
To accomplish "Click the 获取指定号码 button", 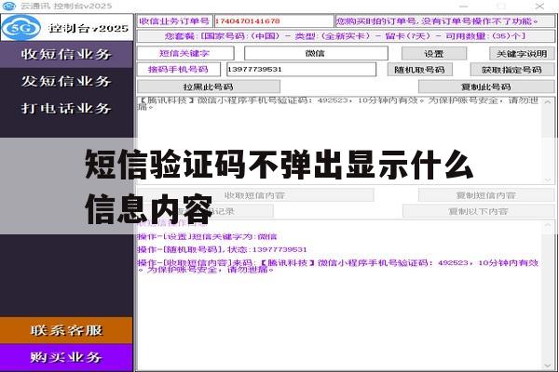I will (512, 70).
